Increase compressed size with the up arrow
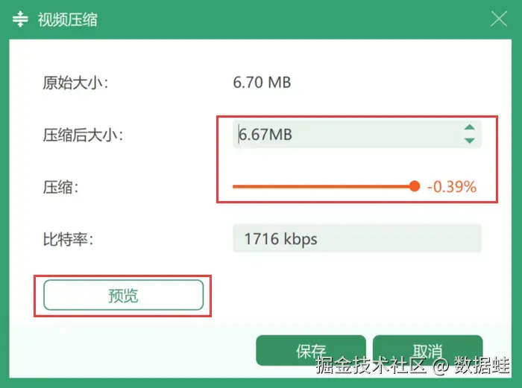The width and height of the screenshot is (522, 388). point(469,127)
